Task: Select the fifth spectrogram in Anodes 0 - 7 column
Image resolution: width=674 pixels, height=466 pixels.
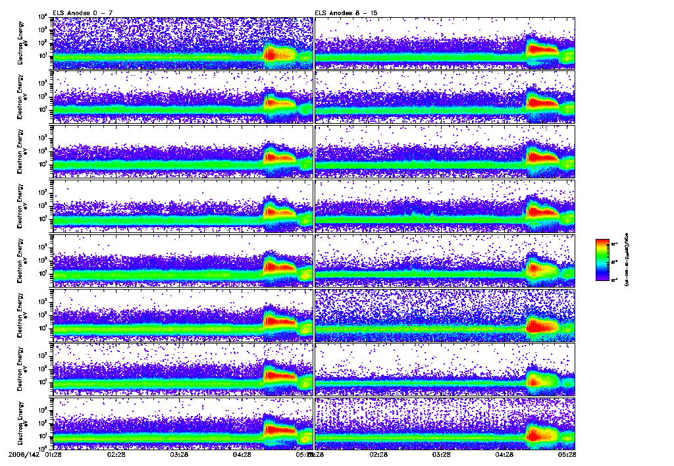Action: click(x=183, y=261)
